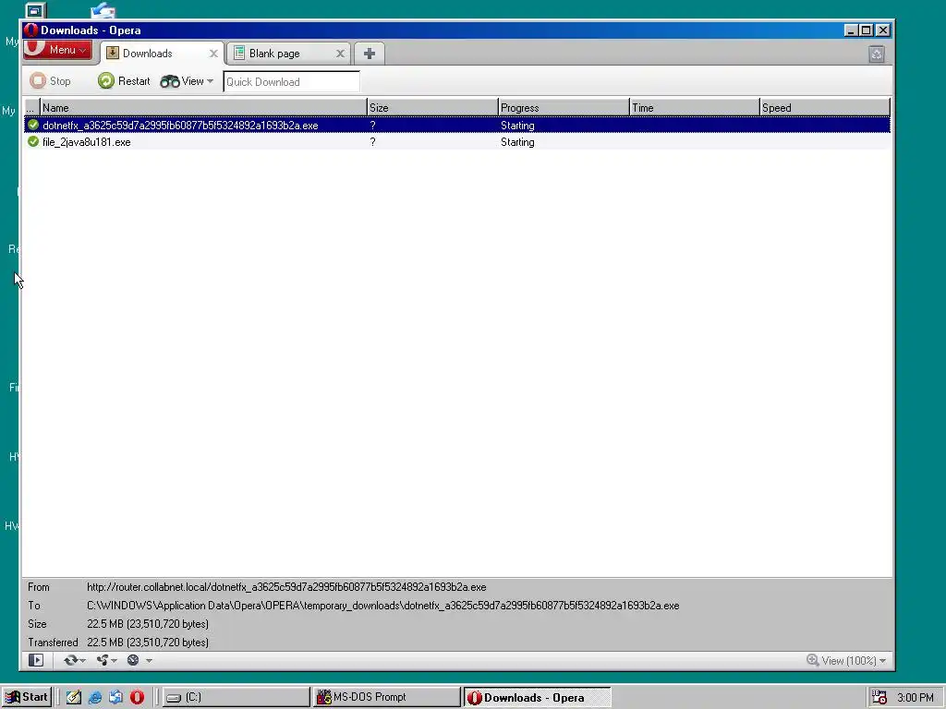
Task: Click green check icon beside file_2java8u181.exe
Action: (x=33, y=141)
